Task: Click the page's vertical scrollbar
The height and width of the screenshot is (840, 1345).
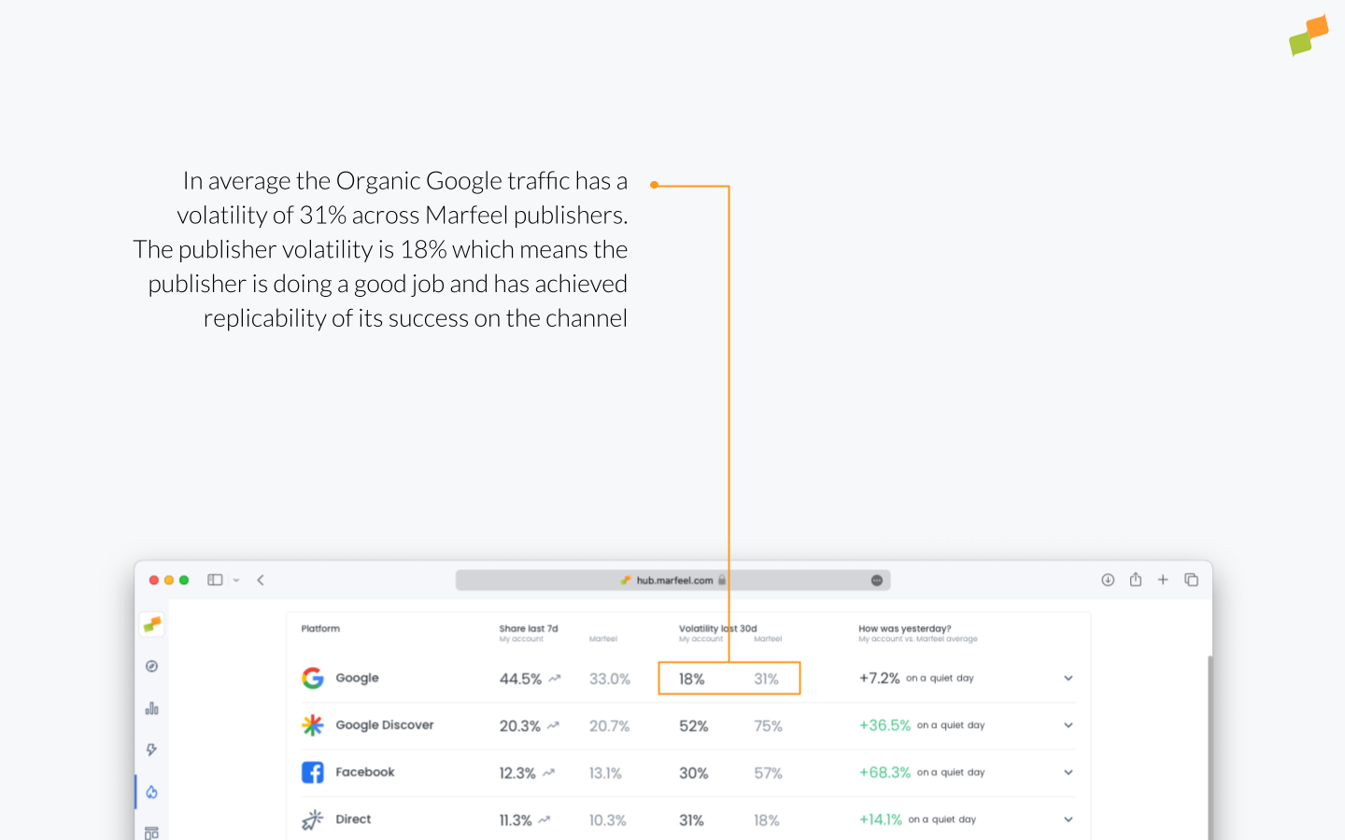Action: pyautogui.click(x=1210, y=747)
